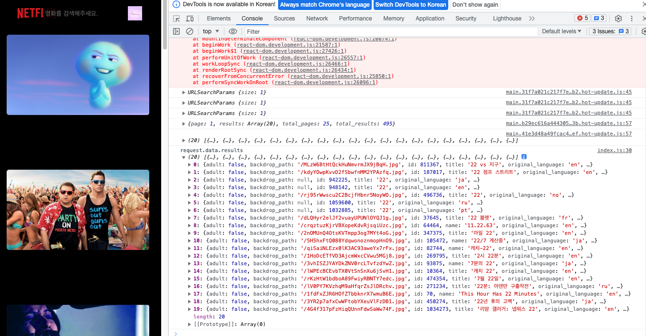Toggle the console sidebar icon

[x=176, y=31]
